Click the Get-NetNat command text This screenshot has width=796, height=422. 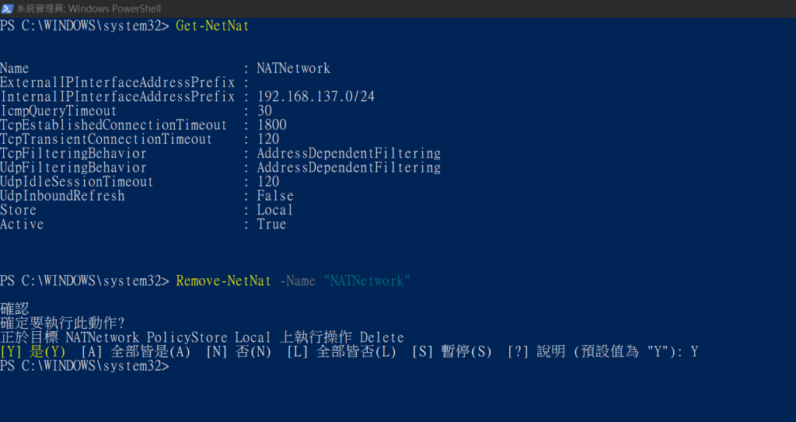pos(212,26)
